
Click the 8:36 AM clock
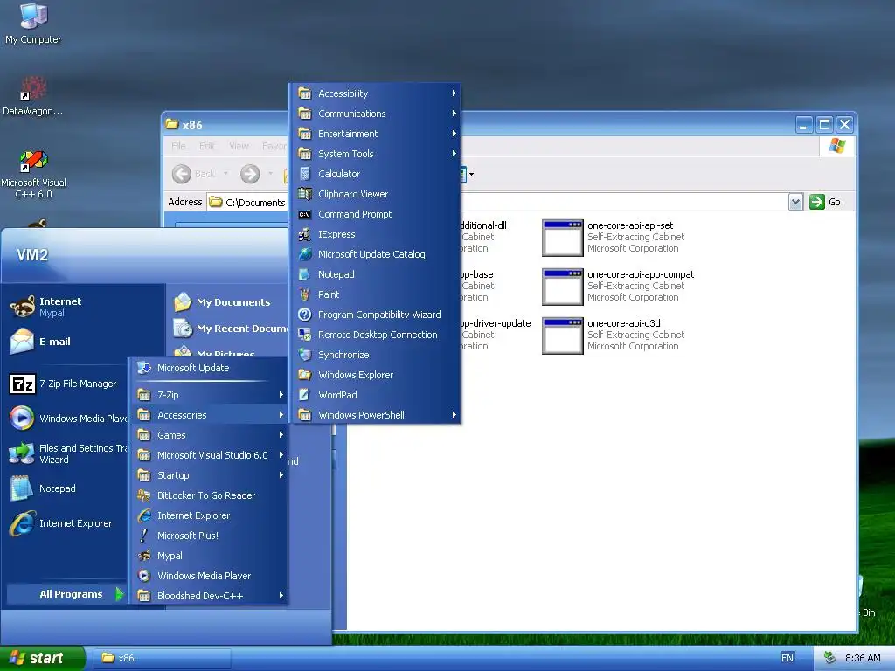tap(863, 658)
